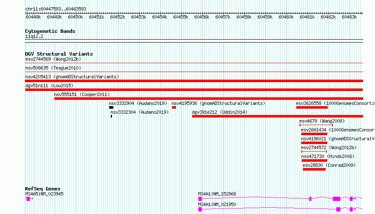Click the MS4A1|NM_152866 transcript label
This screenshot has width=375, height=214.
(x=217, y=194)
